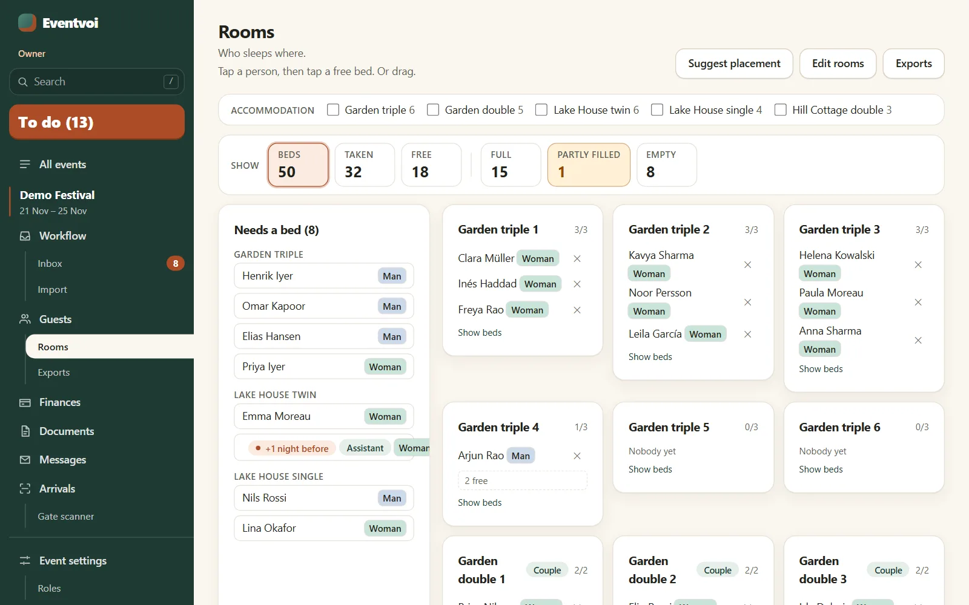Enable the Lake House twin filter
Viewport: 969px width, 605px height.
click(541, 110)
